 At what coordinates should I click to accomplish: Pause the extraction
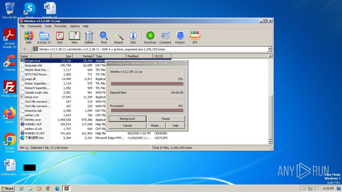(166, 119)
